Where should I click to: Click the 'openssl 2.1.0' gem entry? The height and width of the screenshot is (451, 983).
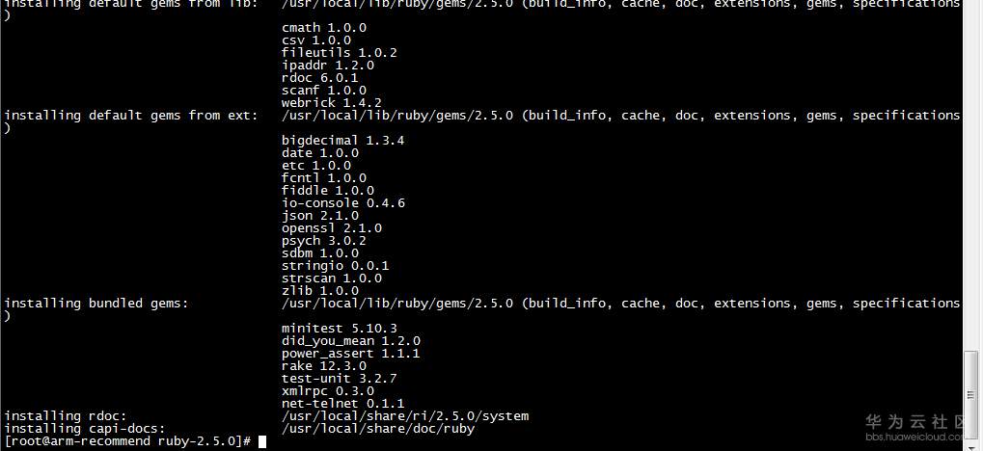pyautogui.click(x=332, y=228)
